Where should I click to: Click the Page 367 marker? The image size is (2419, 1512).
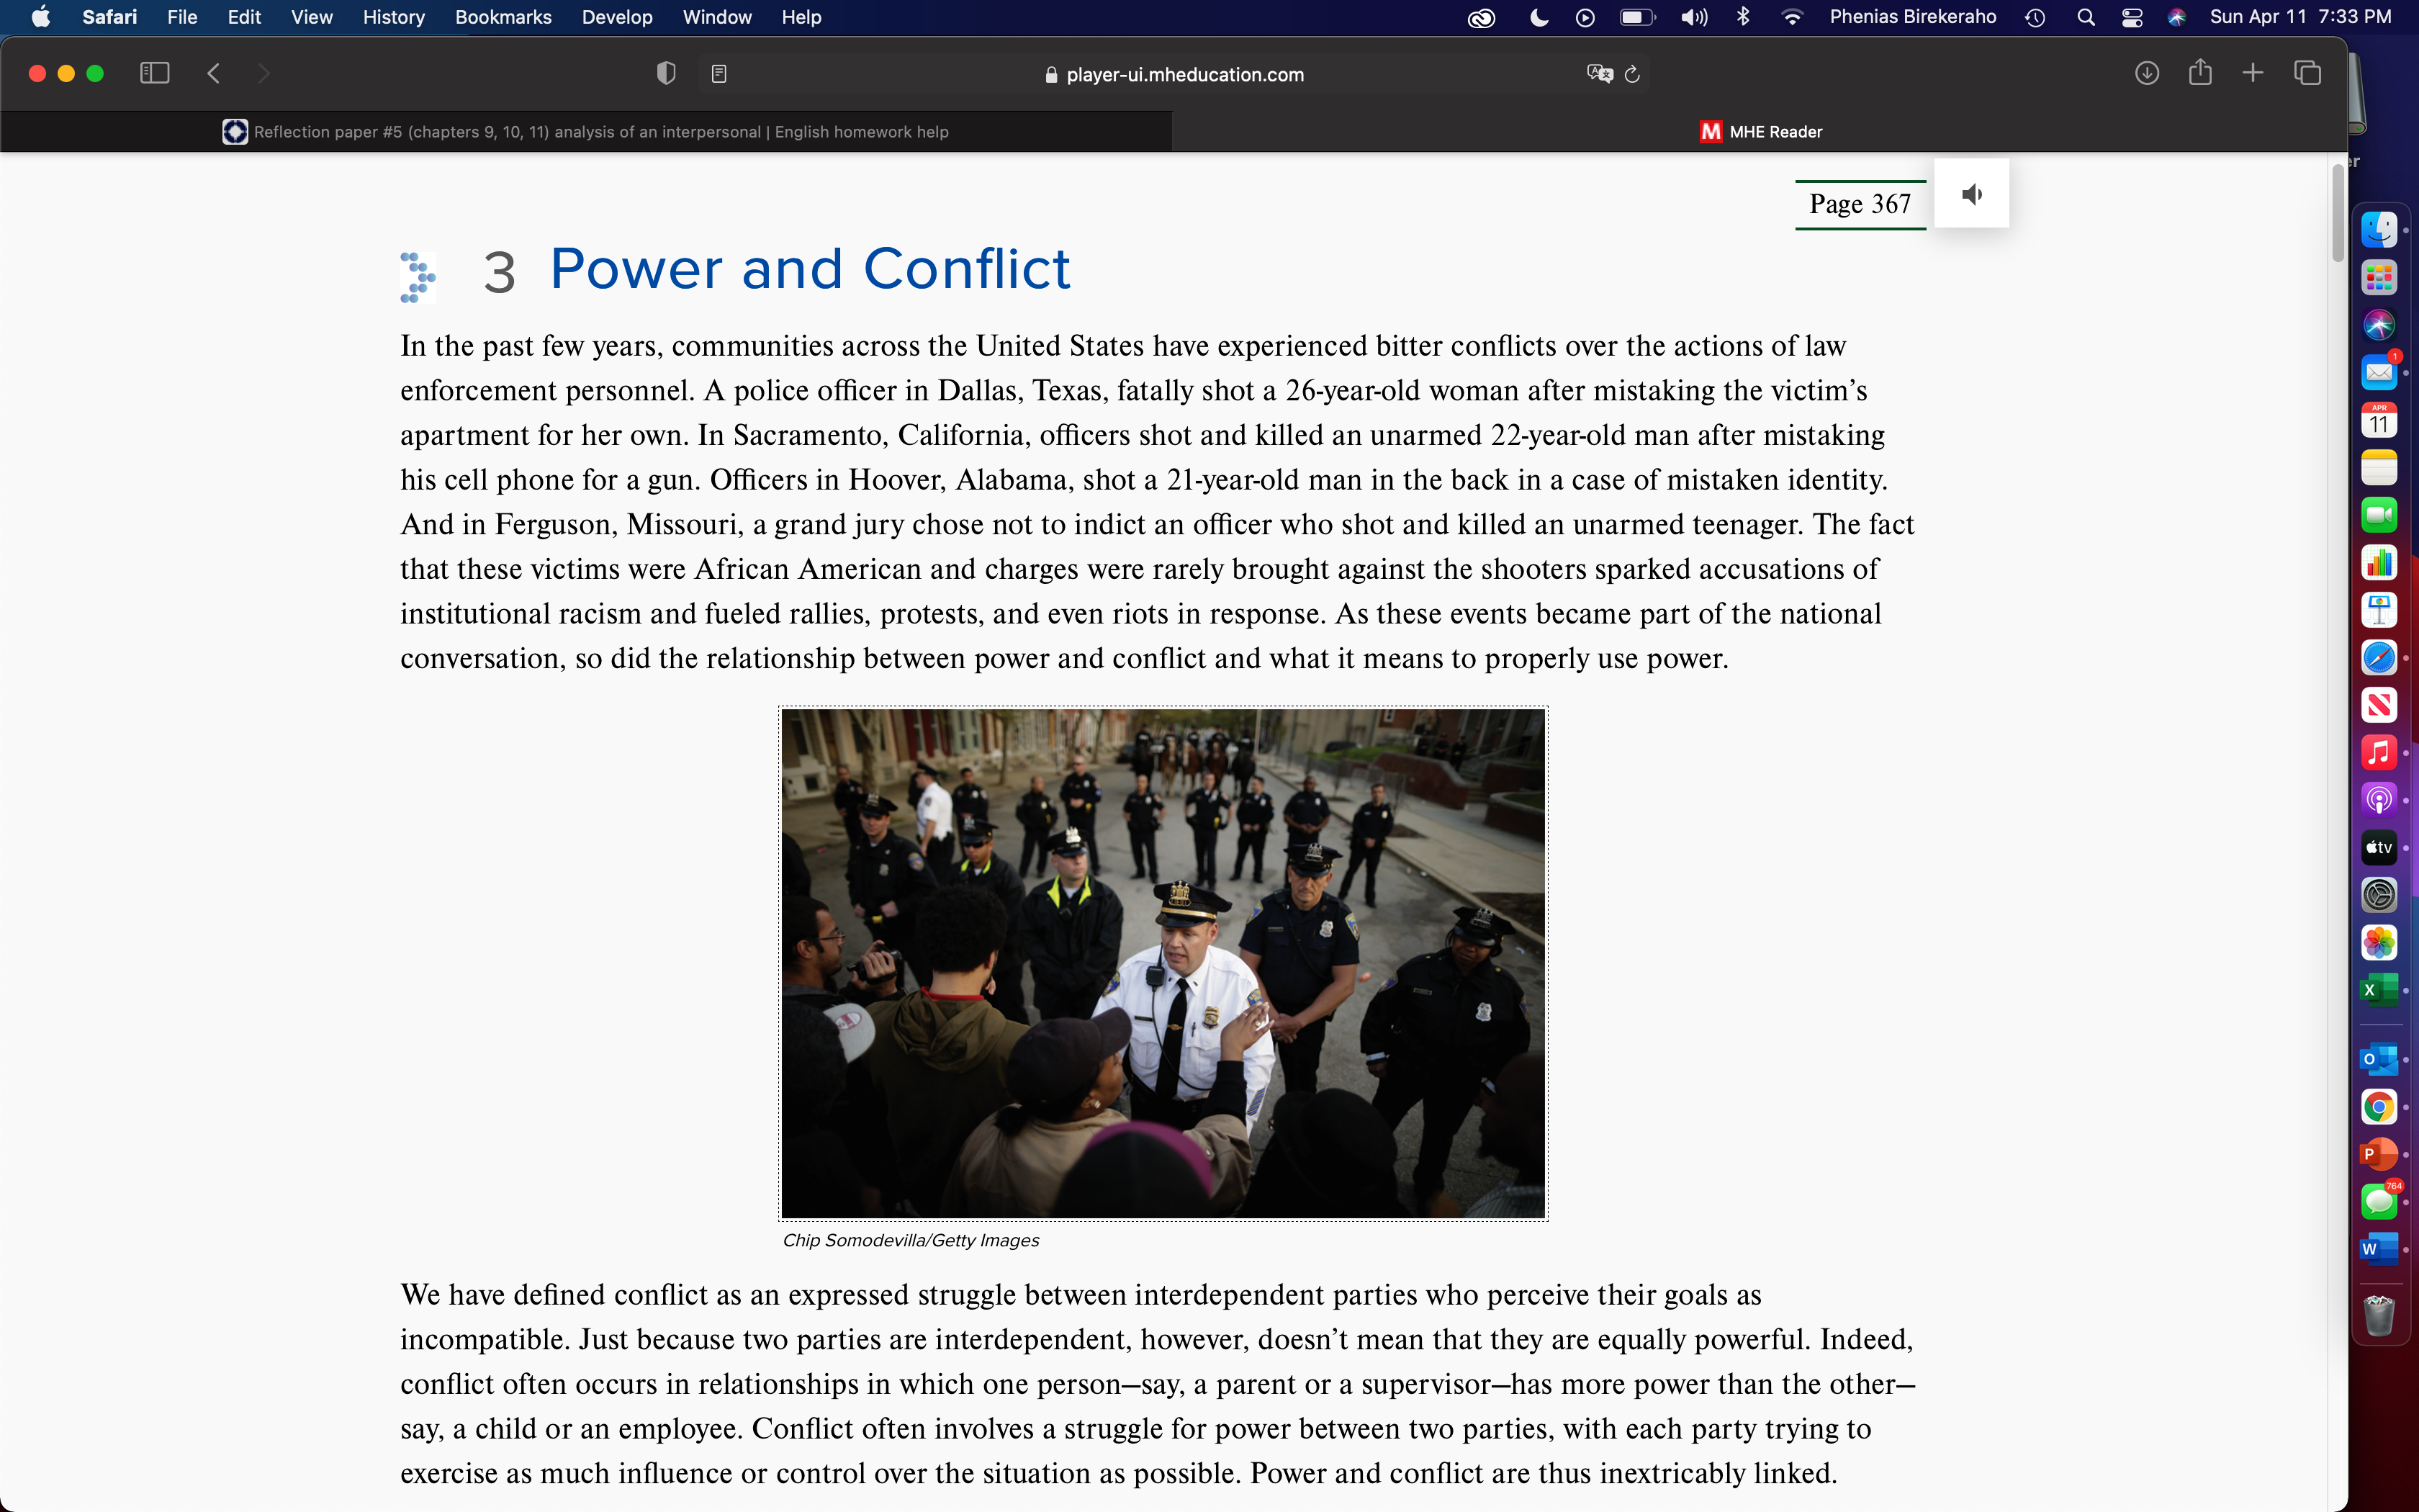1859,204
